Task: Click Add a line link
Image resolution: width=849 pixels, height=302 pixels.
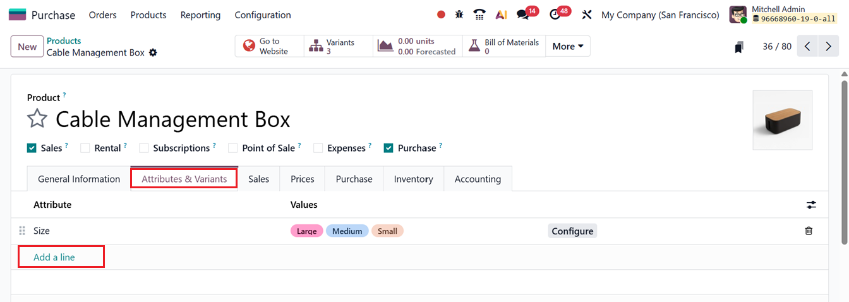Action: coord(54,257)
